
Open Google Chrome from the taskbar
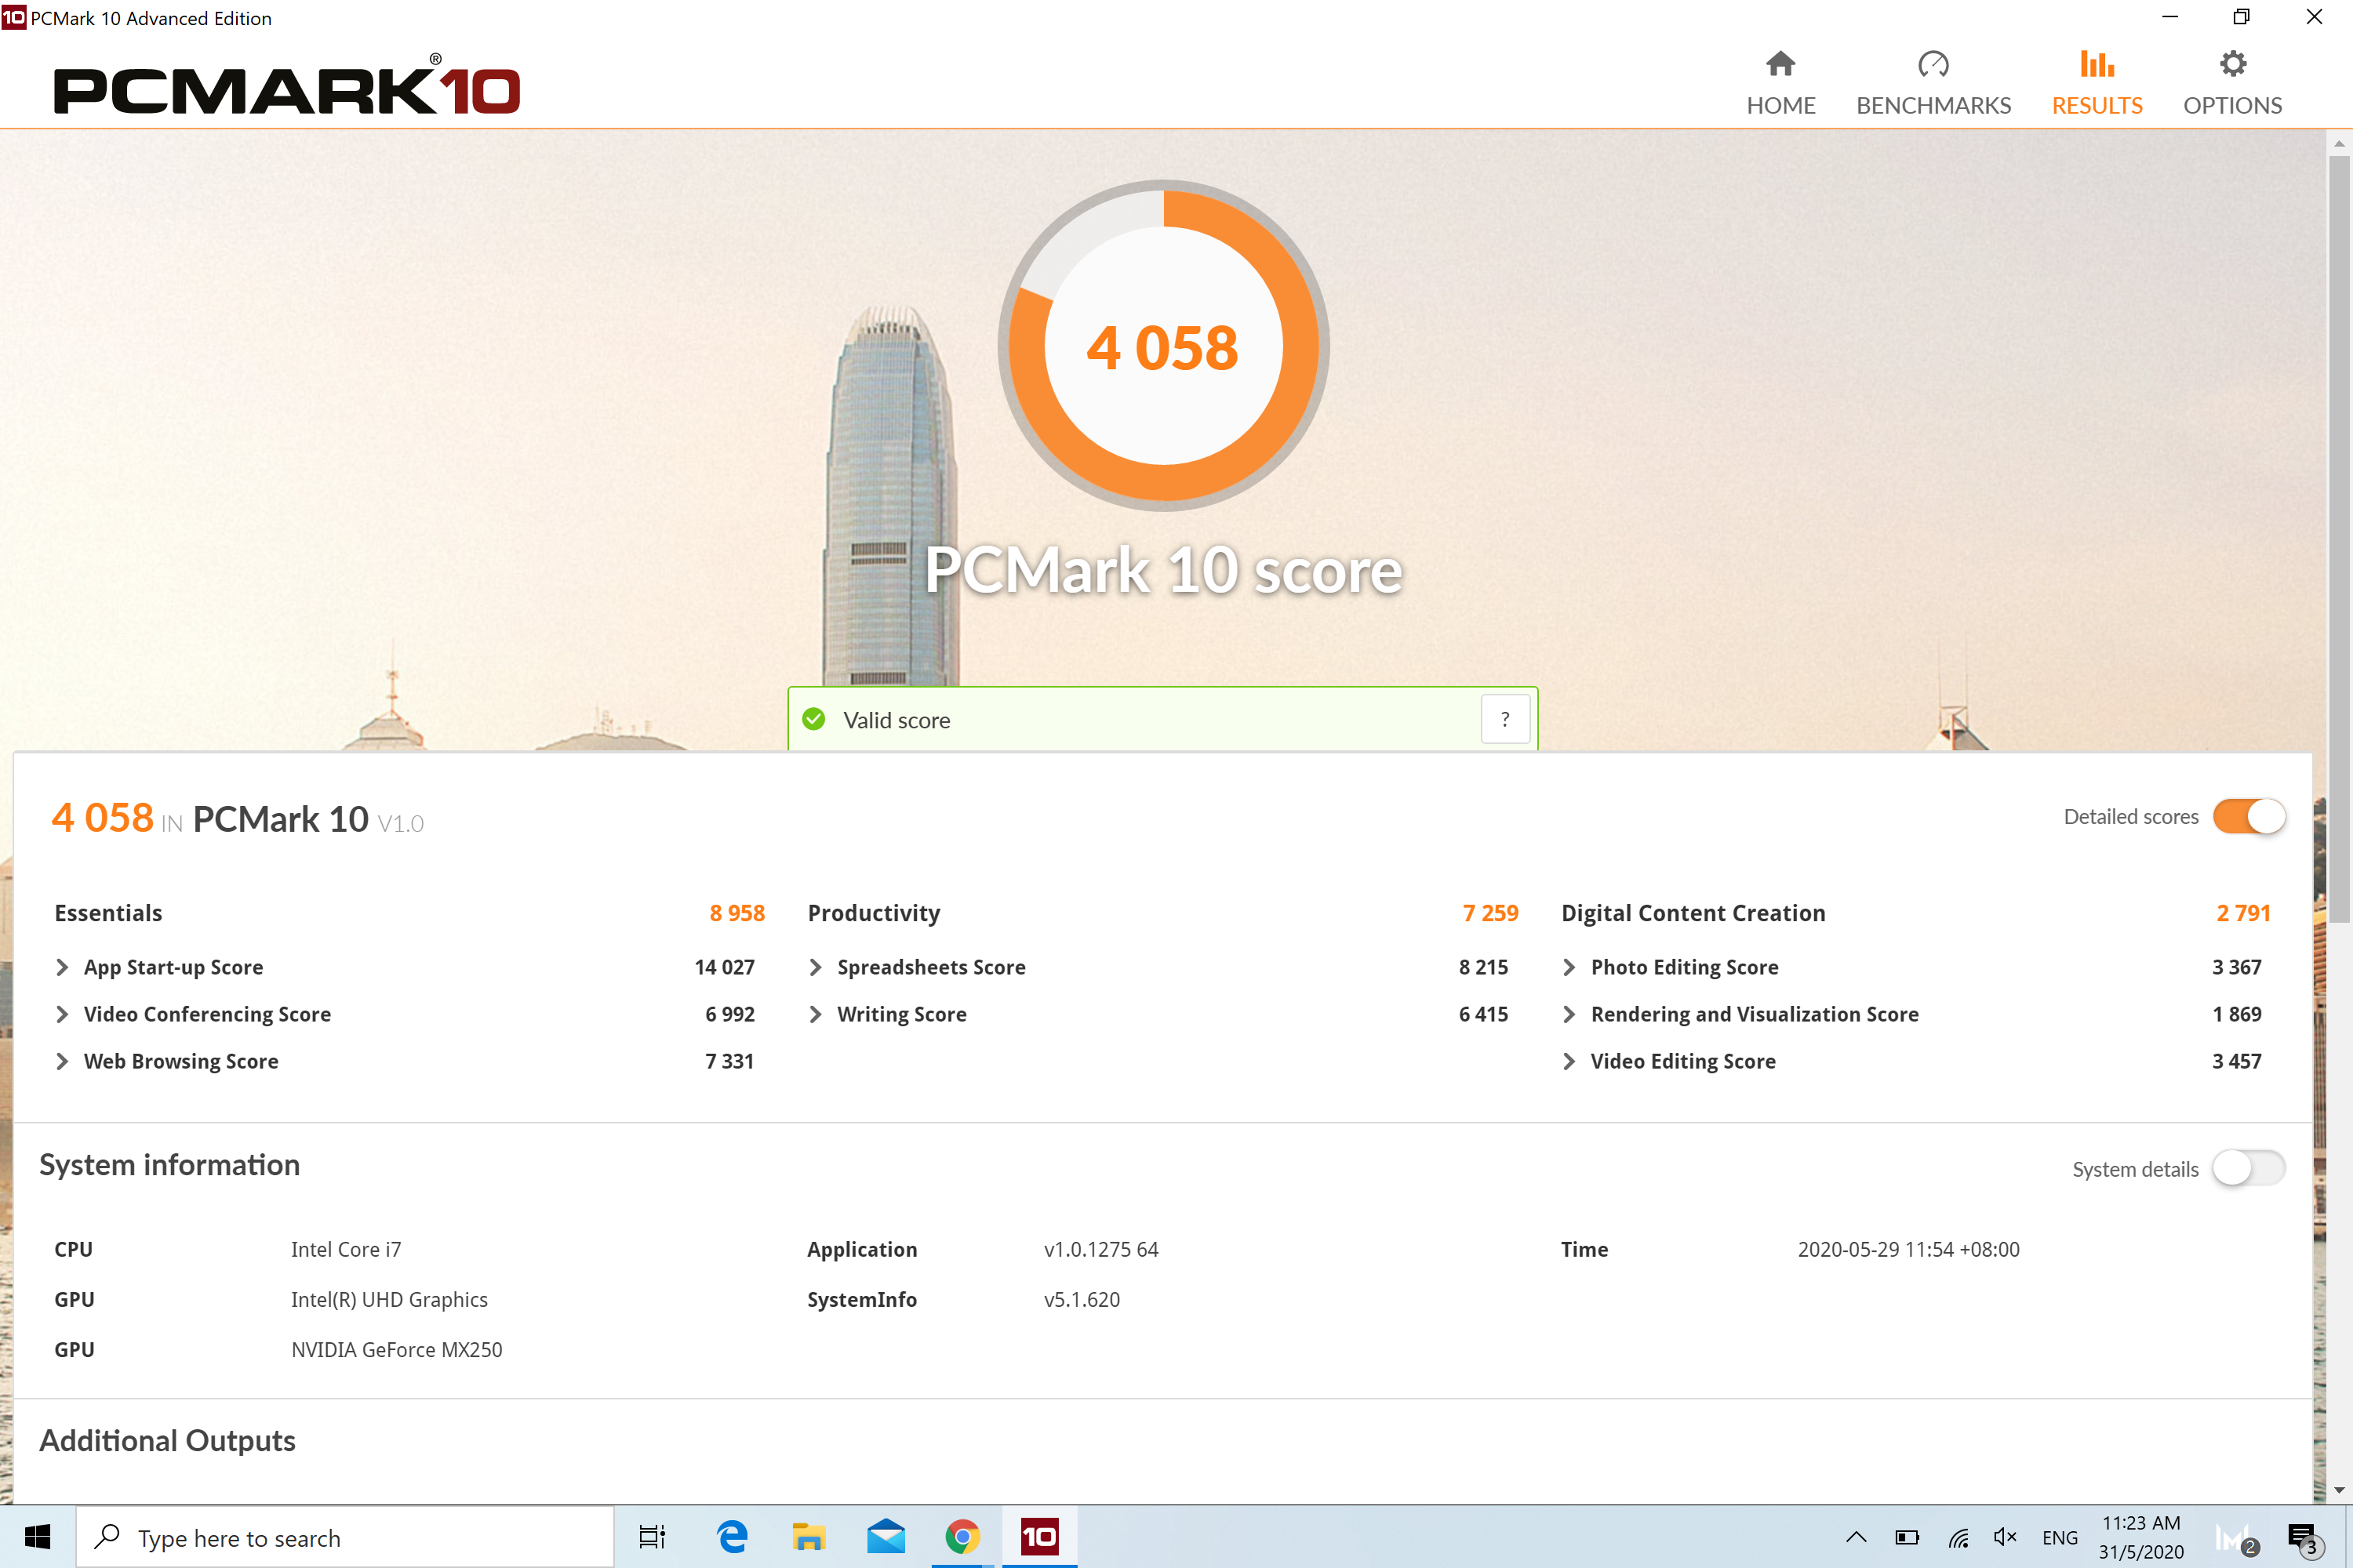pos(962,1537)
